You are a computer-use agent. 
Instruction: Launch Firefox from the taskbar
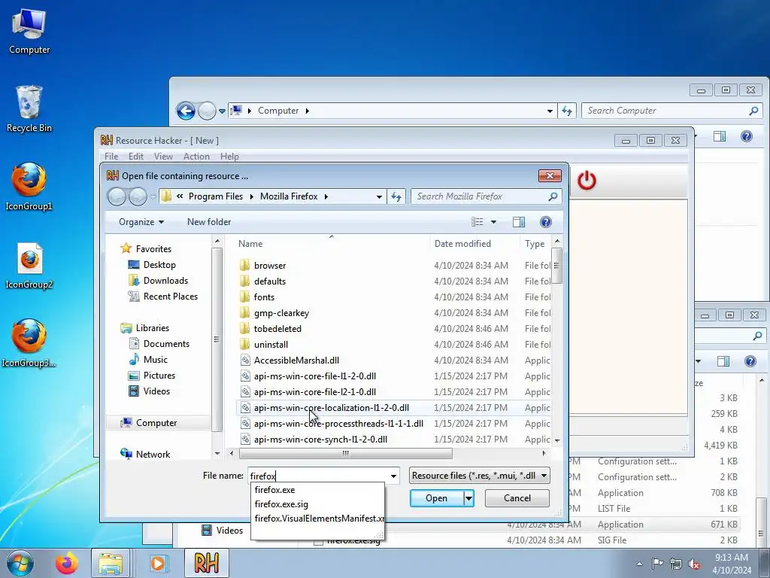pyautogui.click(x=66, y=563)
